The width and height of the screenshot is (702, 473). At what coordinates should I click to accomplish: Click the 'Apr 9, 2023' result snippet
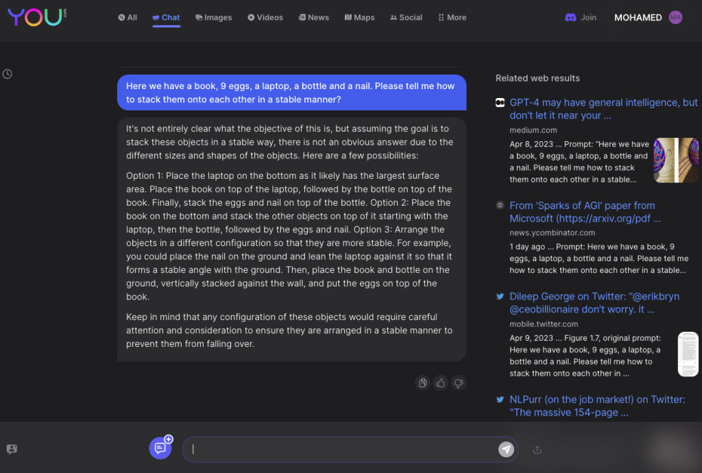[585, 355]
